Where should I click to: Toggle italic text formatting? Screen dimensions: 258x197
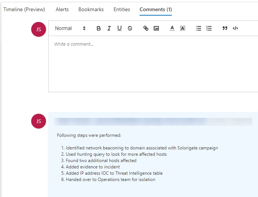[x=109, y=28]
